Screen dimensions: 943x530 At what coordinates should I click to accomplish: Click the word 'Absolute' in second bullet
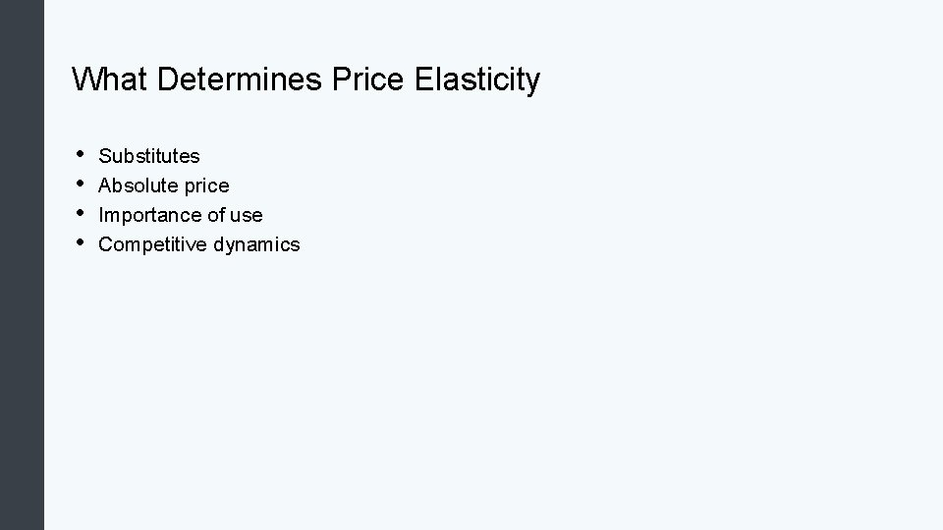139,185
